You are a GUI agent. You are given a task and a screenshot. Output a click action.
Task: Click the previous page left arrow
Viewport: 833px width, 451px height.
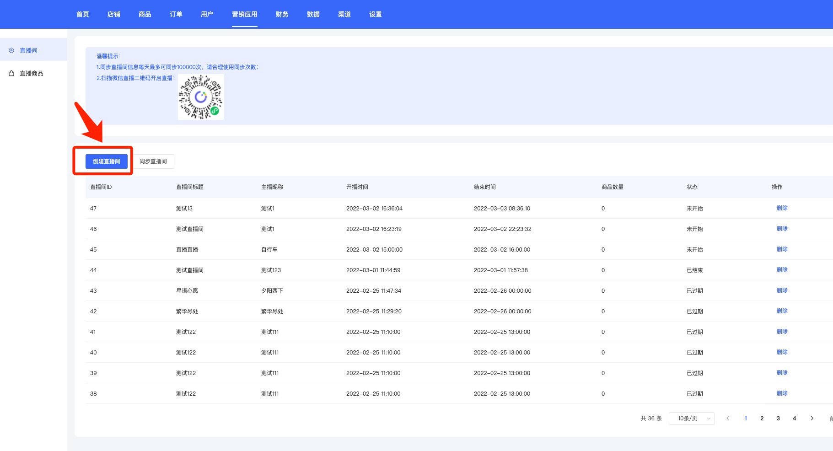pyautogui.click(x=728, y=419)
